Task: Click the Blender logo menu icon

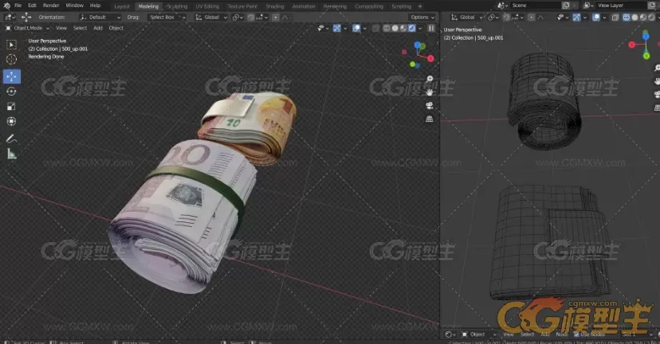Action: (6, 6)
